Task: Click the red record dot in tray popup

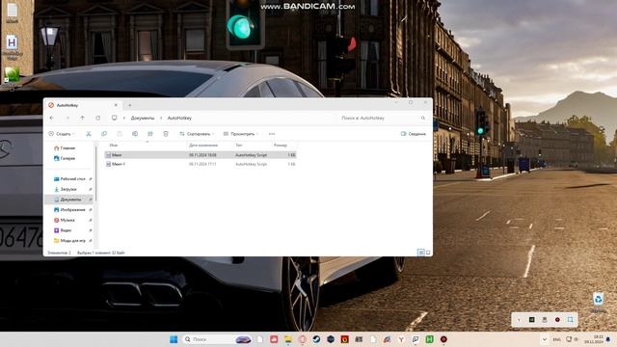Action: click(557, 320)
